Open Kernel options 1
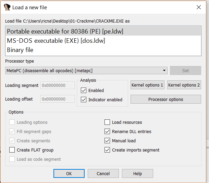 tap(147, 85)
